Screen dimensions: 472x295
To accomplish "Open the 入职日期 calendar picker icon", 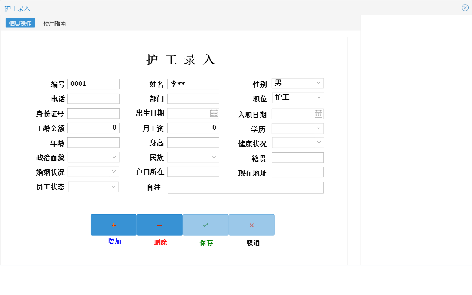I will coord(318,113).
